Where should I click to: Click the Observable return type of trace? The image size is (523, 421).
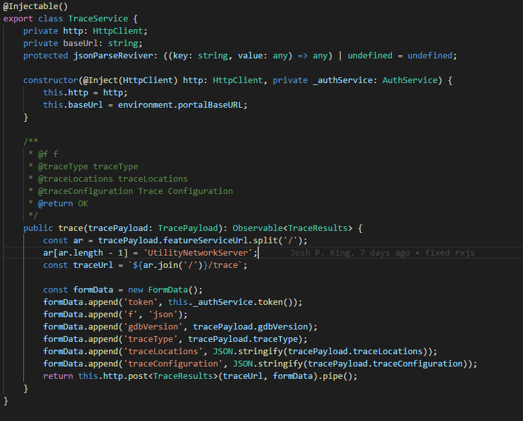tap(258, 228)
